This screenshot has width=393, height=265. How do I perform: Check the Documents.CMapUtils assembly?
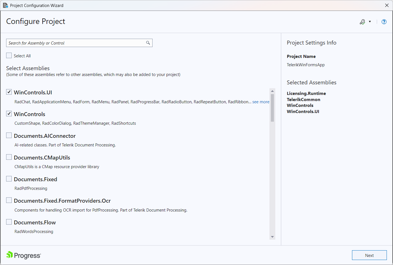tap(9, 157)
